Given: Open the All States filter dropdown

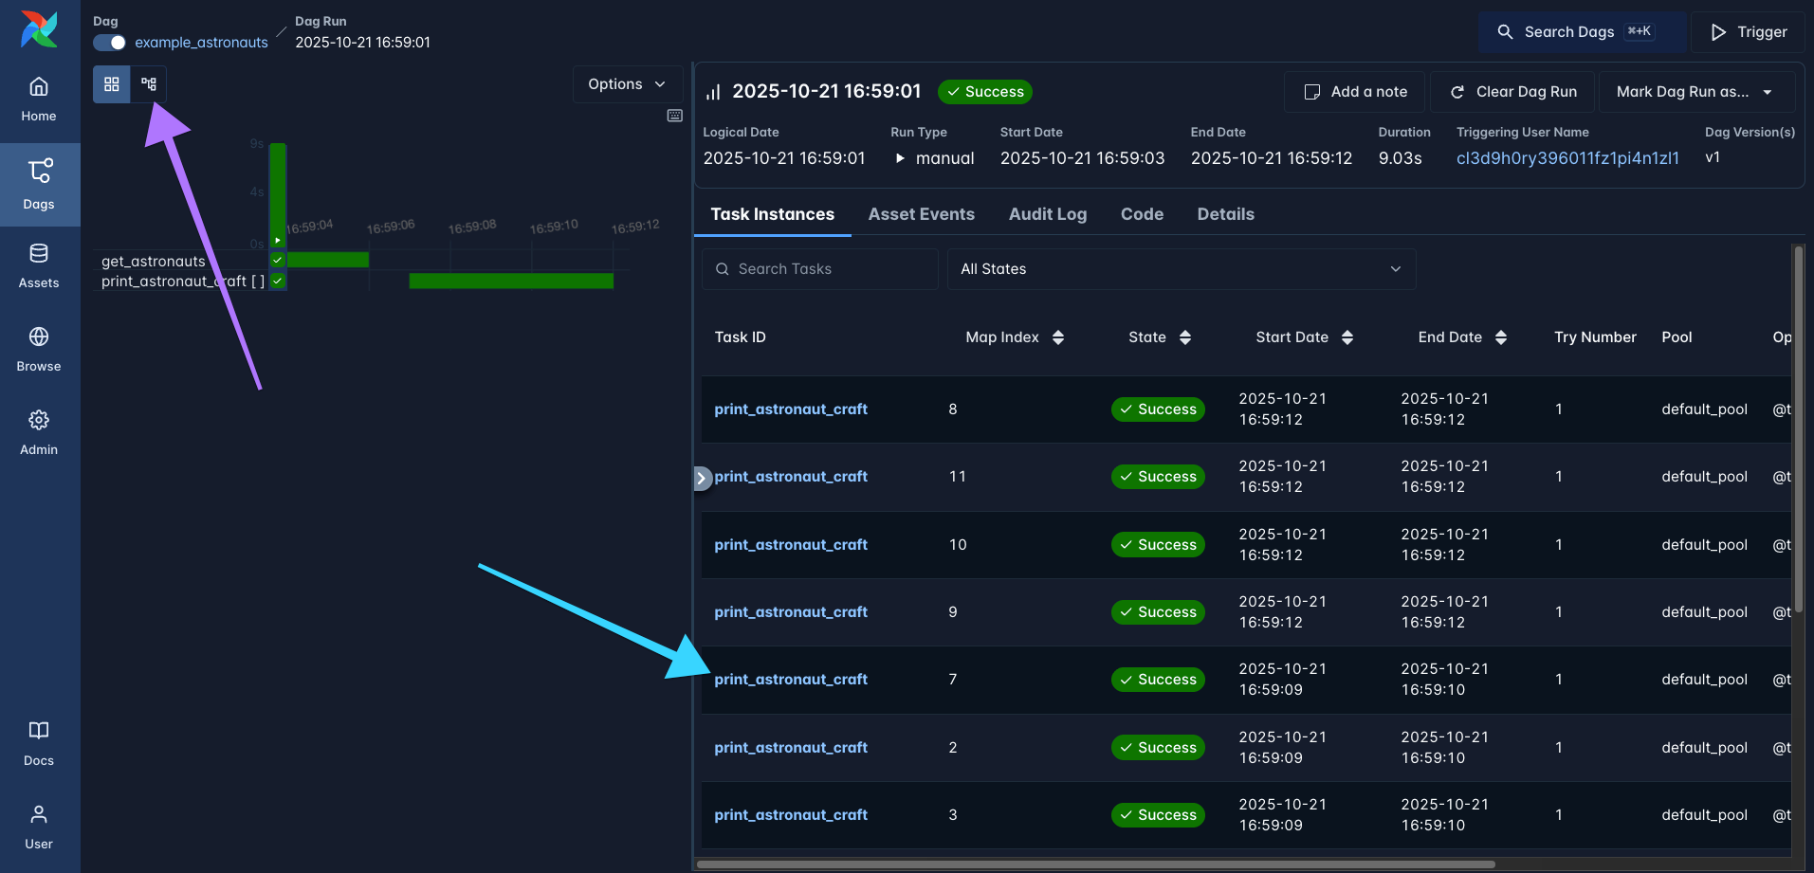Looking at the screenshot, I should 1181,268.
